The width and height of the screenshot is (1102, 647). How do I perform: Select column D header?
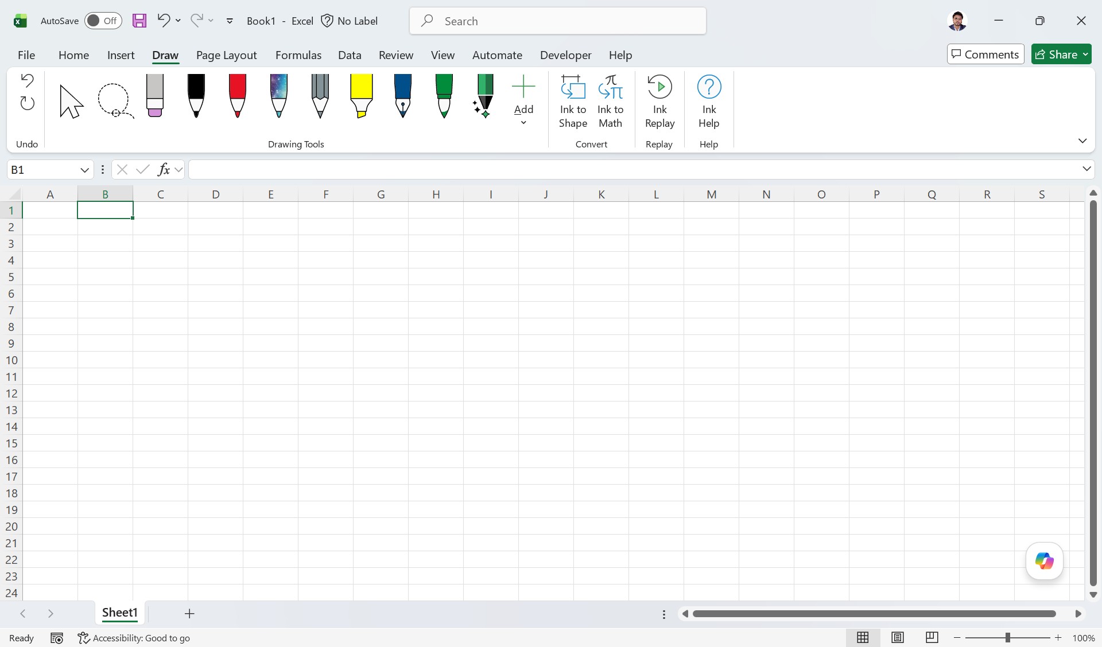coord(215,194)
